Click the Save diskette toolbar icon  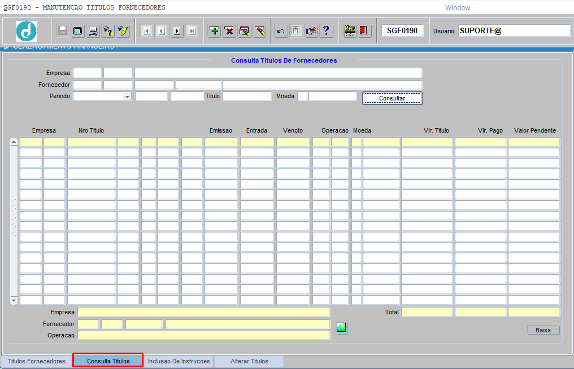(x=63, y=30)
